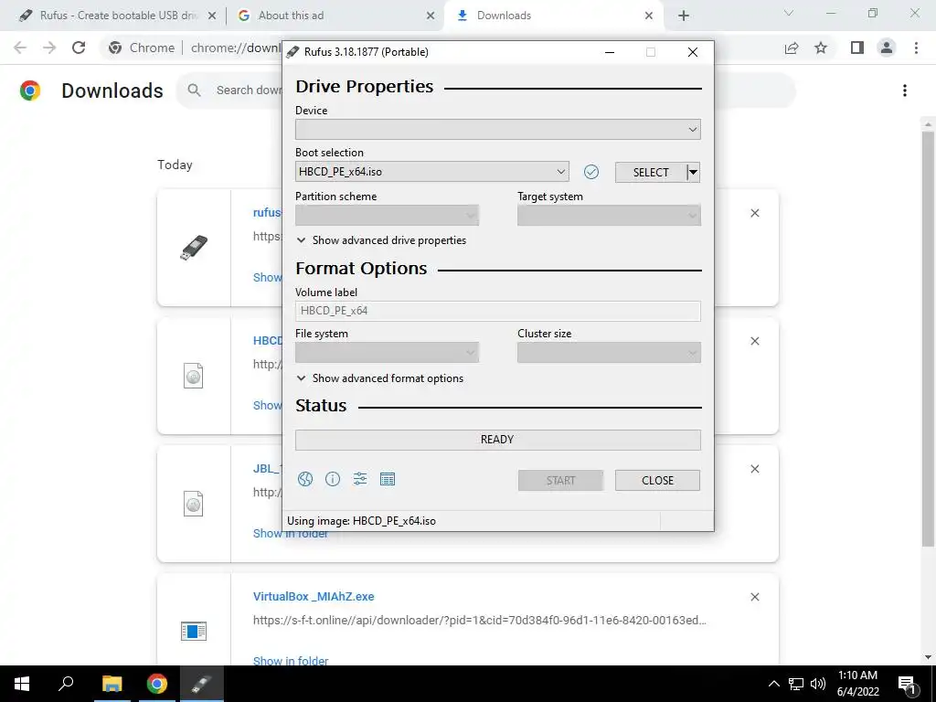
Task: Click the rufus USB drive file icon
Action: point(194,248)
